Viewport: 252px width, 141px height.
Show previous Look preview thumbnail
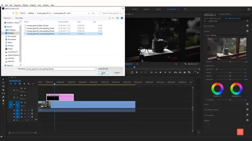click(x=209, y=49)
